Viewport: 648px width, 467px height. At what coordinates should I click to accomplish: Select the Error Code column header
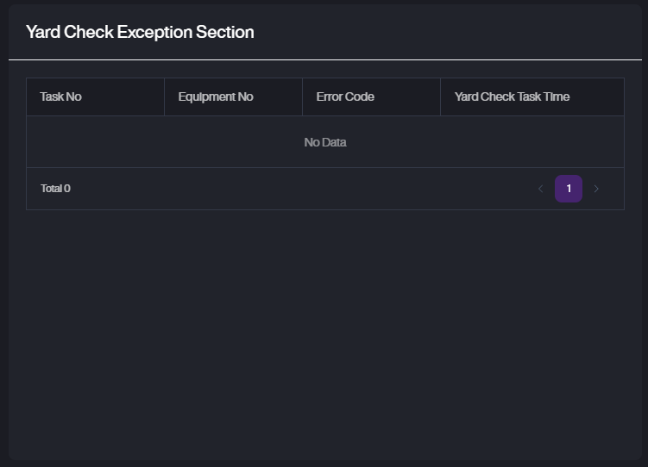point(345,97)
